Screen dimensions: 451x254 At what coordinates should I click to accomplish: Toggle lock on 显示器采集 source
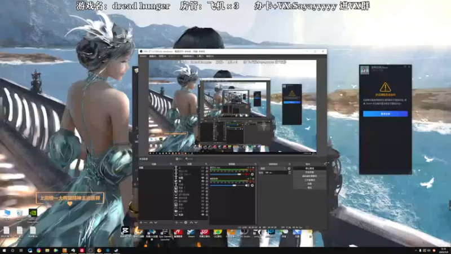tap(207, 195)
